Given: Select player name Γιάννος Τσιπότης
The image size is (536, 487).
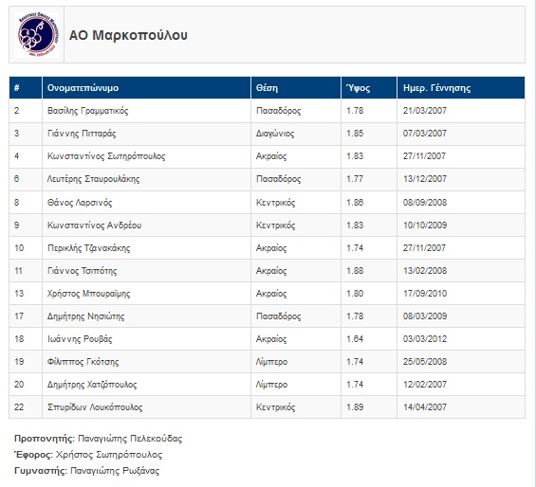Looking at the screenshot, I should pos(82,271).
